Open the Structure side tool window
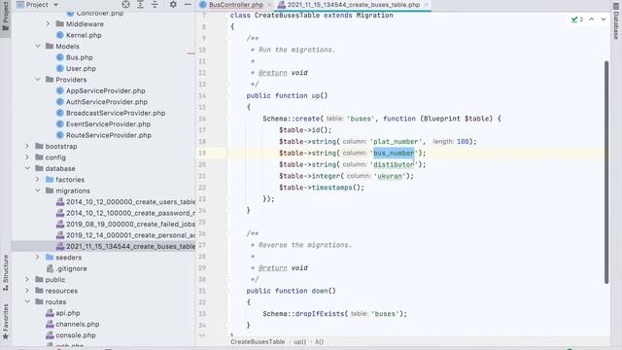This screenshot has height=350, width=622. point(5,272)
